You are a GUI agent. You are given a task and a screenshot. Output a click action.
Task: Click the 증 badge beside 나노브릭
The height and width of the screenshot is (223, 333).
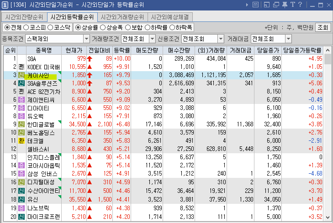(21, 208)
